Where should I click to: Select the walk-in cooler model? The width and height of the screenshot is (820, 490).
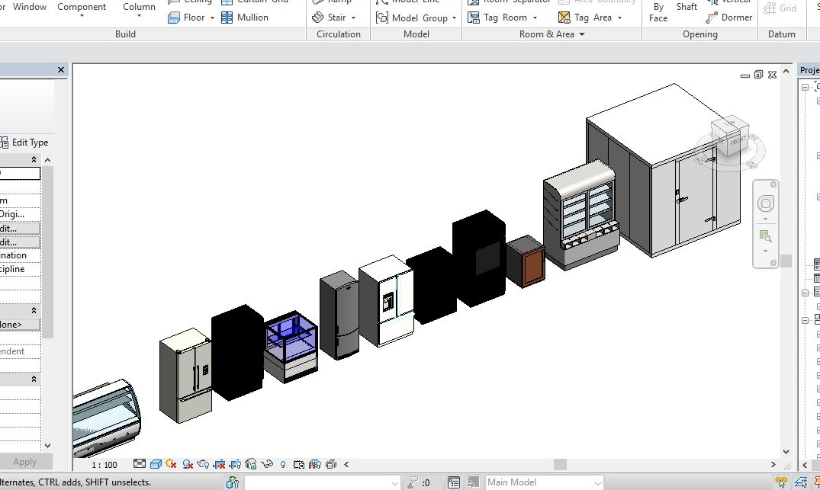[663, 170]
